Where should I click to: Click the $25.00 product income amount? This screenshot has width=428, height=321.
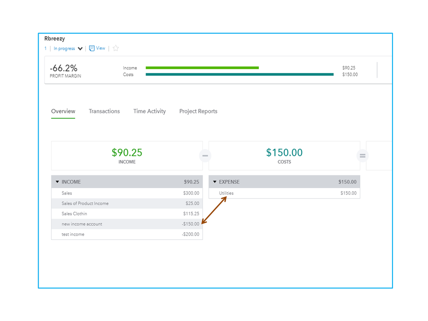192,203
